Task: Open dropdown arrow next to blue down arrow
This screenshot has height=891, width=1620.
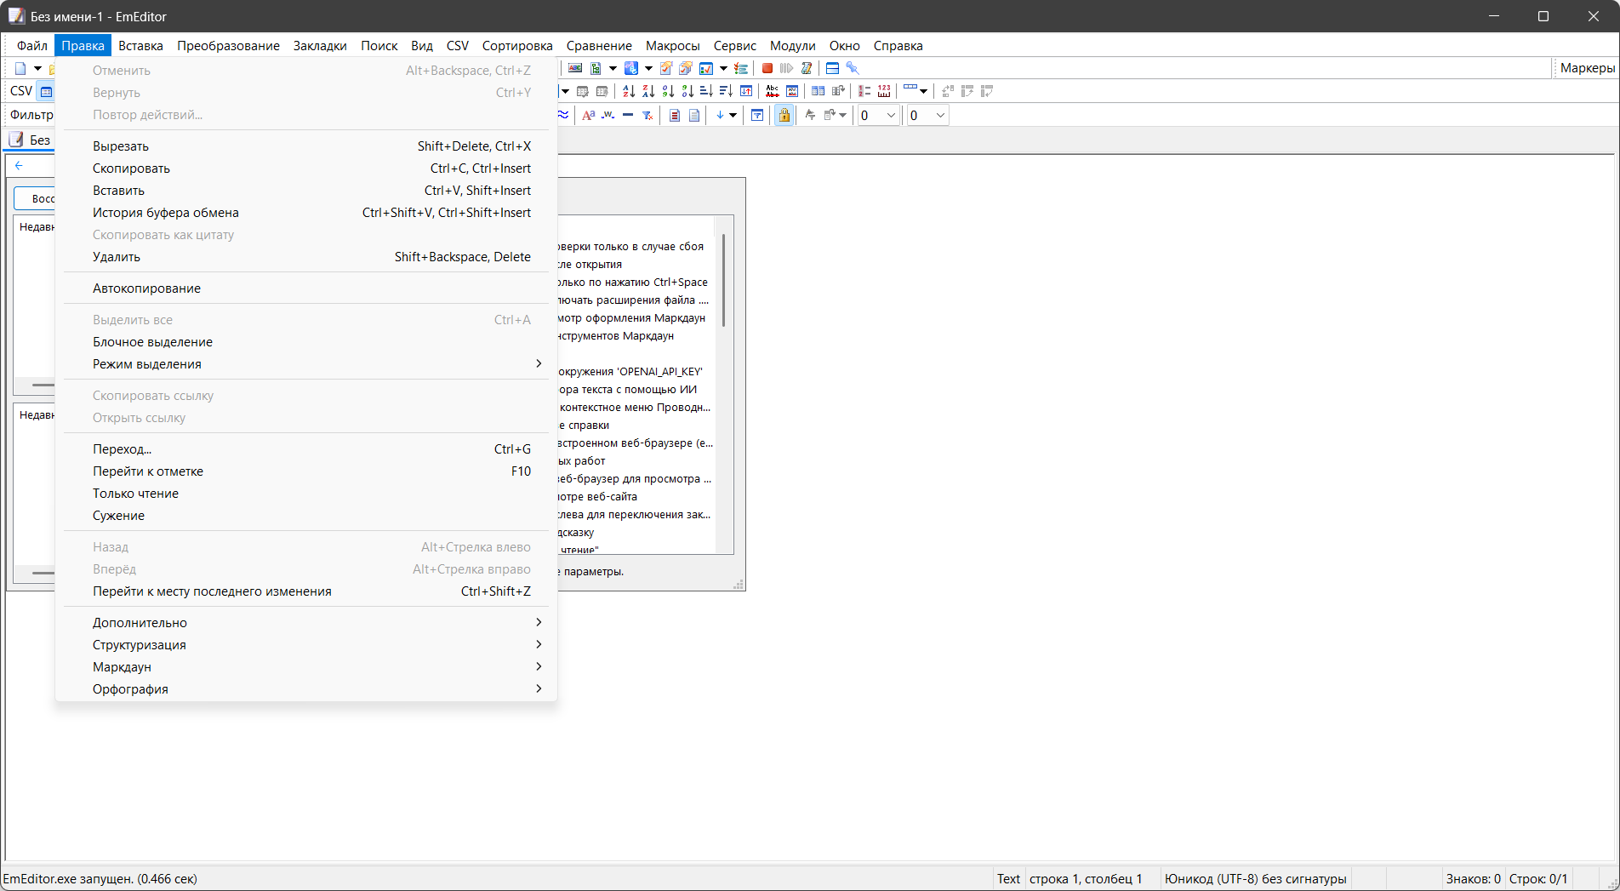Action: (x=733, y=115)
